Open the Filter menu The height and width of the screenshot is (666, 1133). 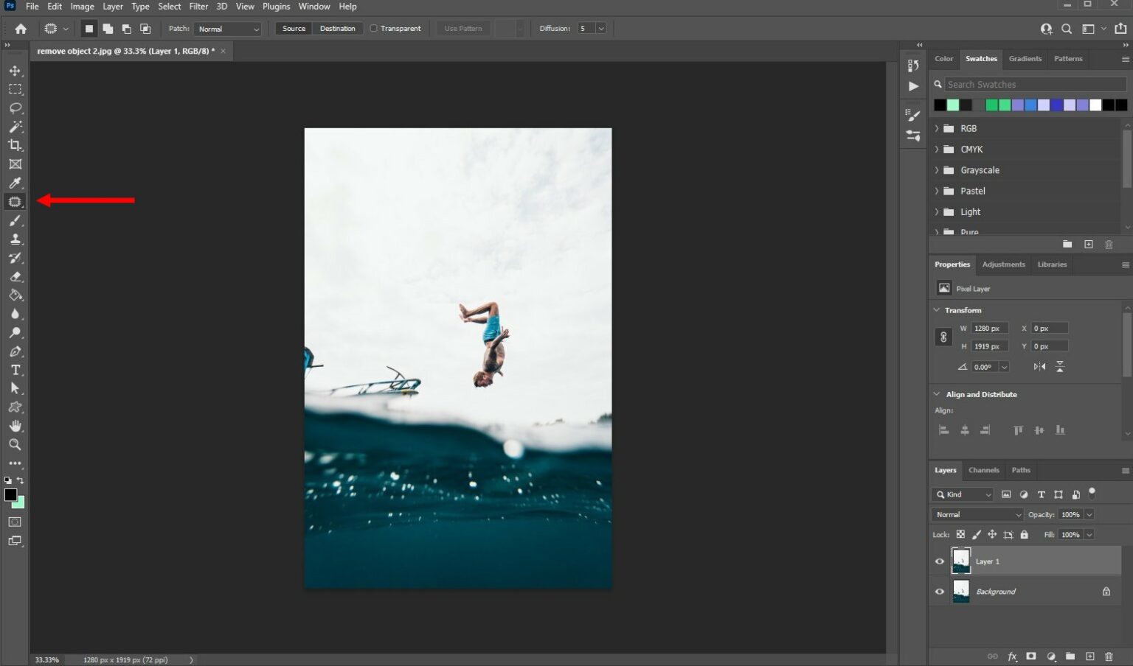click(x=198, y=6)
